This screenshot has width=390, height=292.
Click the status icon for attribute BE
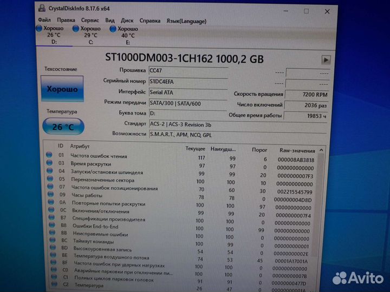coord(53,255)
